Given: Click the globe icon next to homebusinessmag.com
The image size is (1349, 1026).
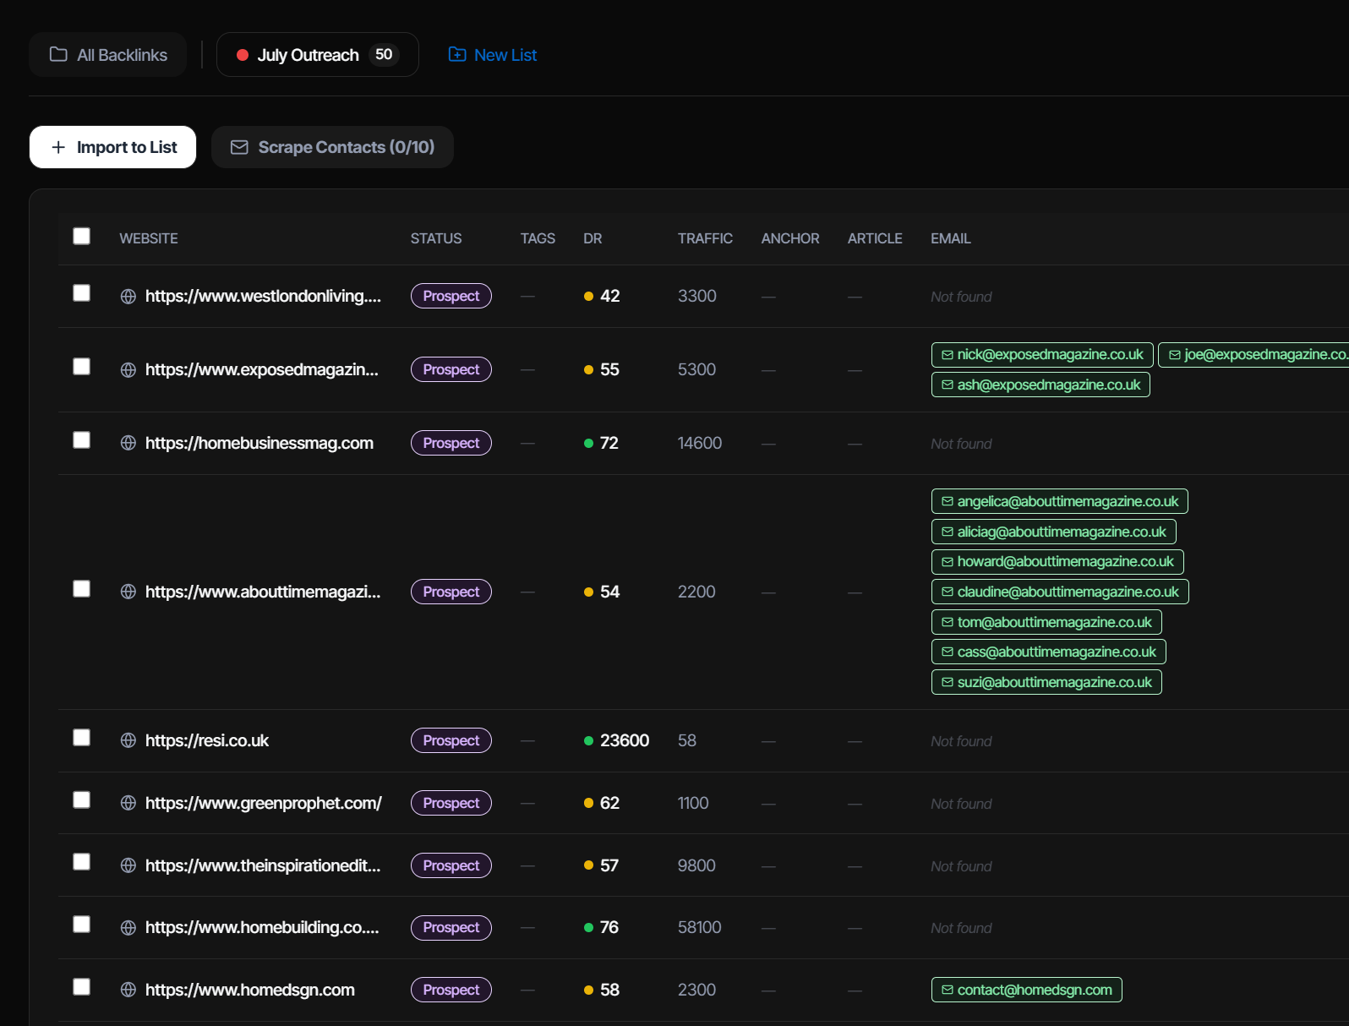Looking at the screenshot, I should pyautogui.click(x=128, y=443).
